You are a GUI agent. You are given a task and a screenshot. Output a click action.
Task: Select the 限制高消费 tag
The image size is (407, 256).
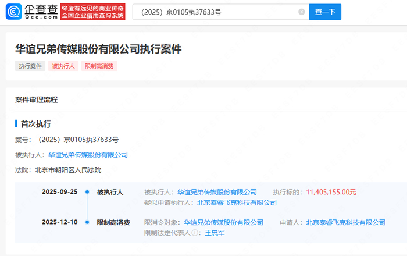pos(99,66)
